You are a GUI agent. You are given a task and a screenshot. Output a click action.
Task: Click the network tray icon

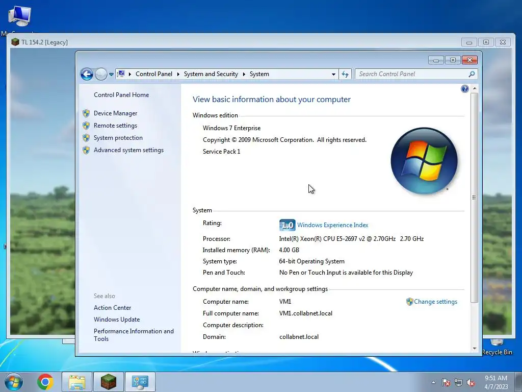458,382
